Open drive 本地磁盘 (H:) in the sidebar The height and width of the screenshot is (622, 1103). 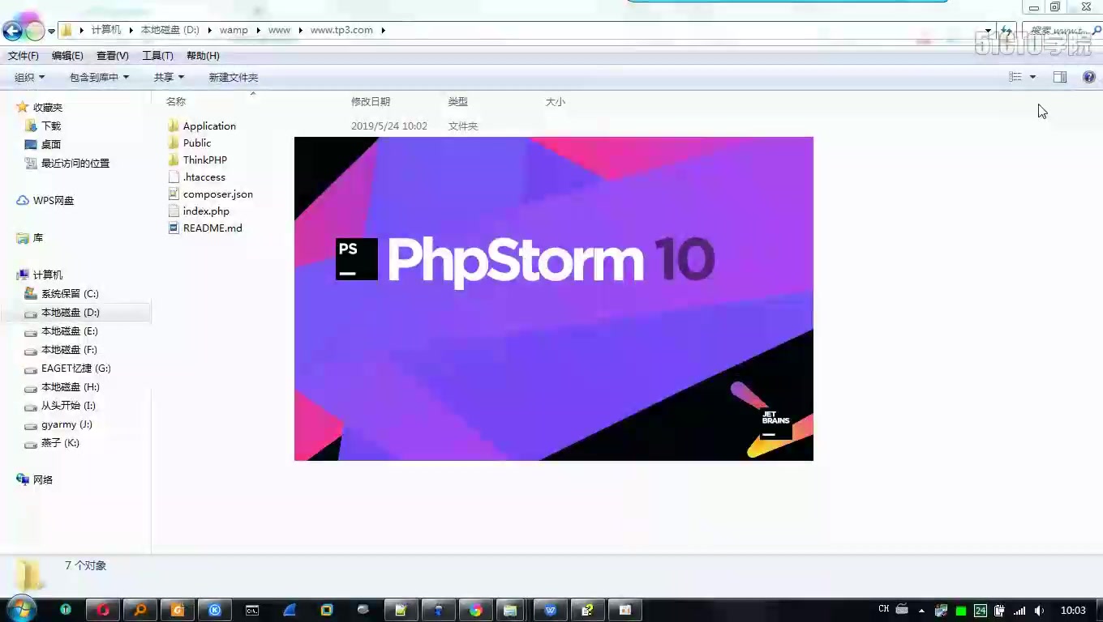pyautogui.click(x=71, y=387)
